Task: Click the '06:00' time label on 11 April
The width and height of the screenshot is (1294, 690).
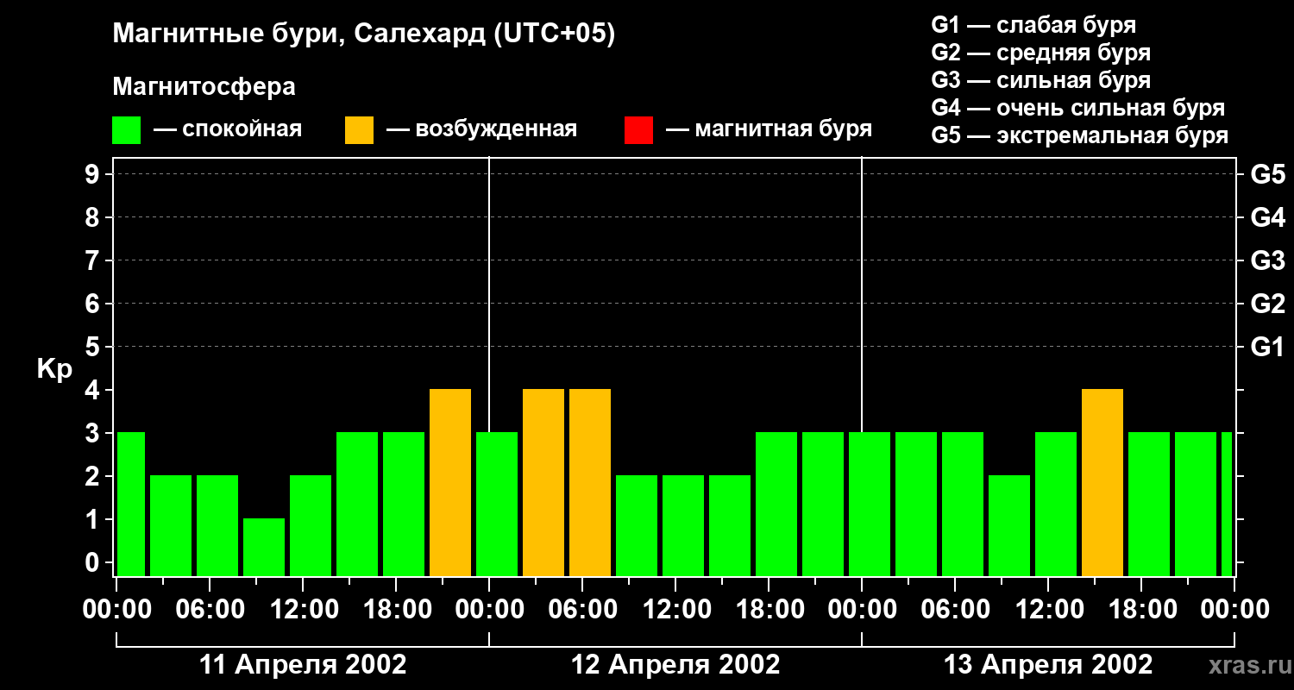Action: pos(210,610)
